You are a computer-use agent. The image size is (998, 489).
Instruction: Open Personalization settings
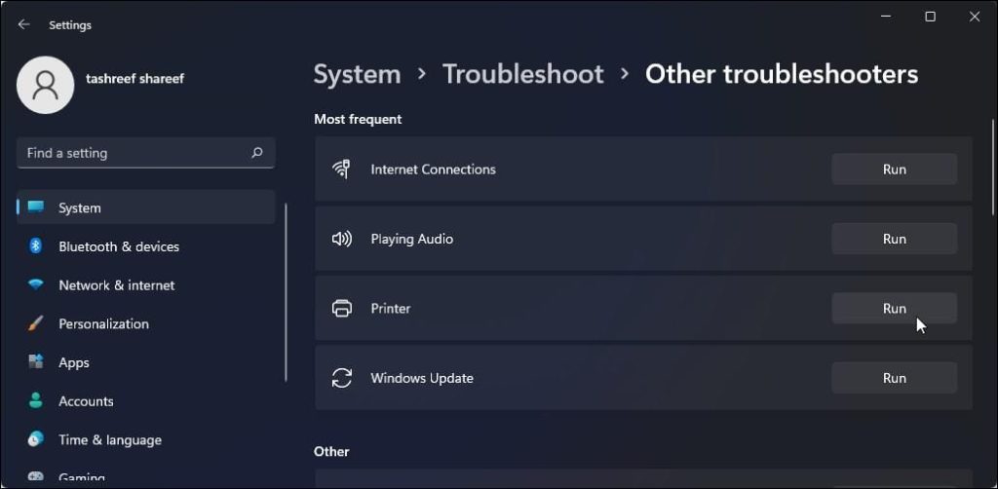tap(146, 323)
